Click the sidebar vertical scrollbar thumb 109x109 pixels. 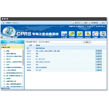(x=23, y=58)
